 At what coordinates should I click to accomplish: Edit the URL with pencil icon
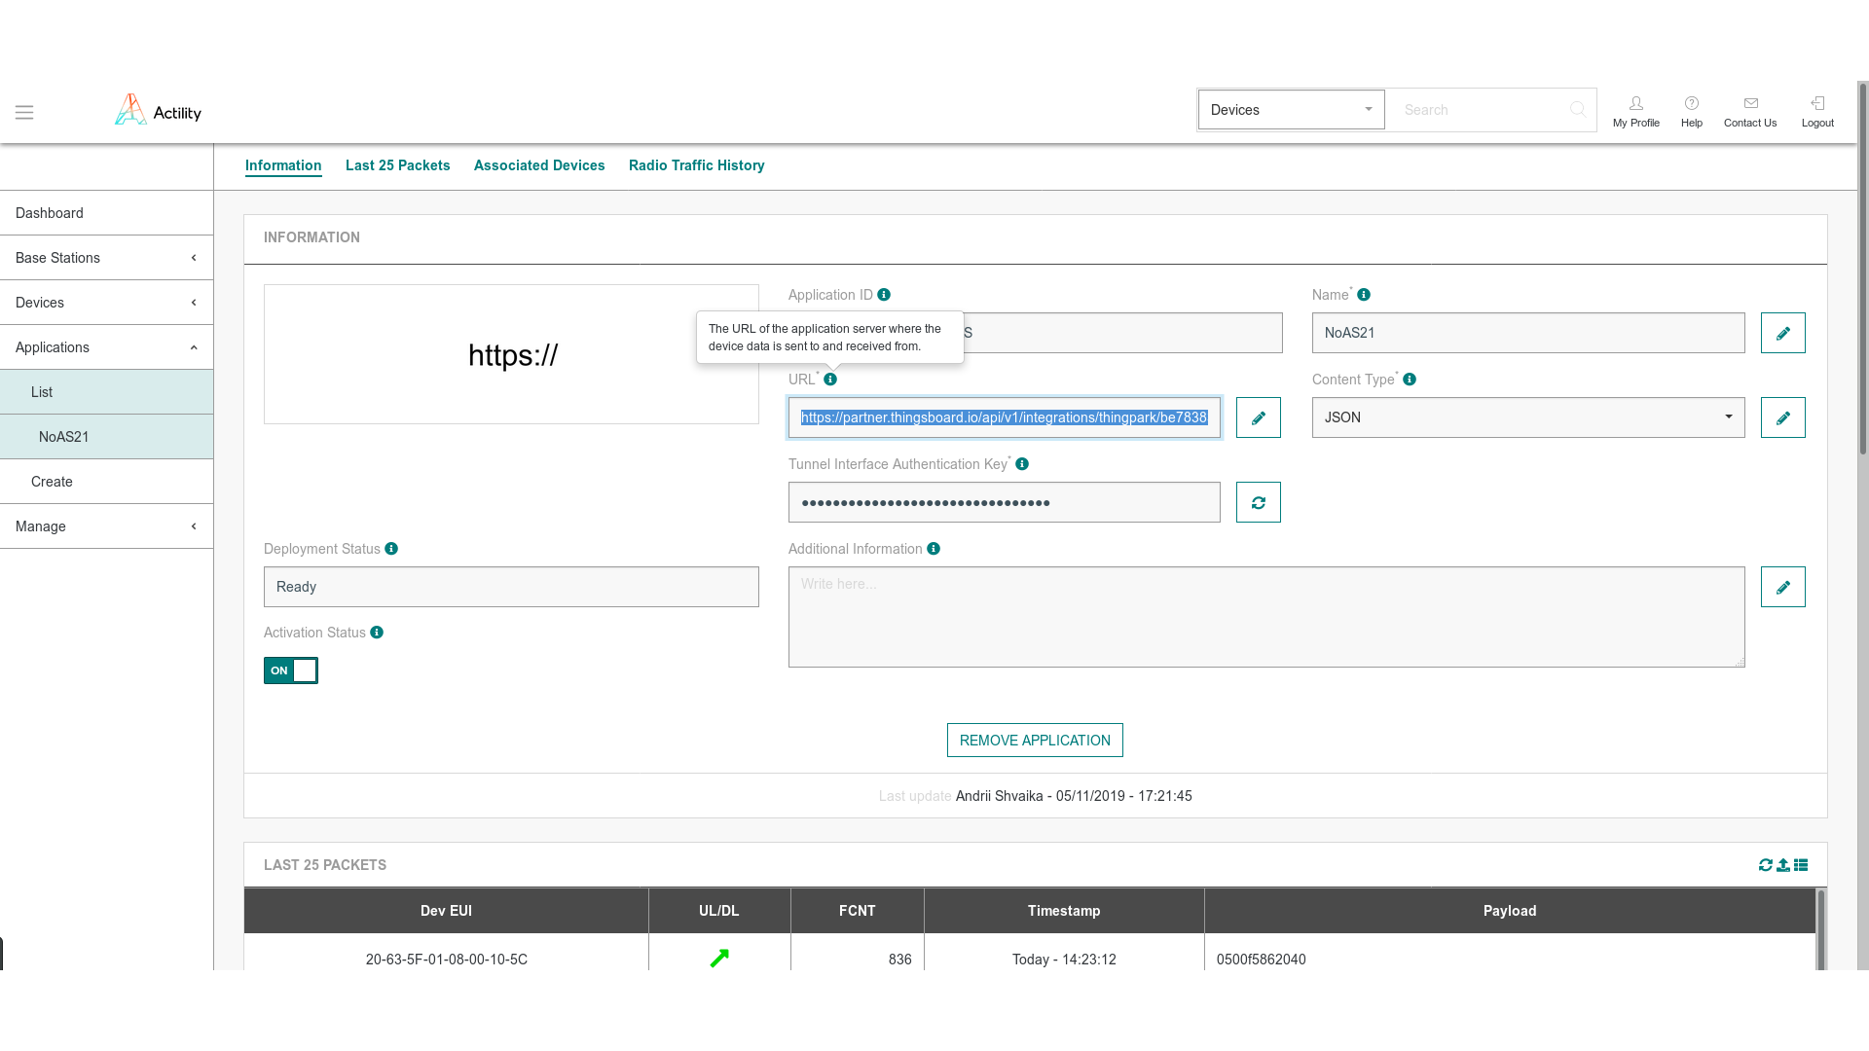pyautogui.click(x=1259, y=417)
